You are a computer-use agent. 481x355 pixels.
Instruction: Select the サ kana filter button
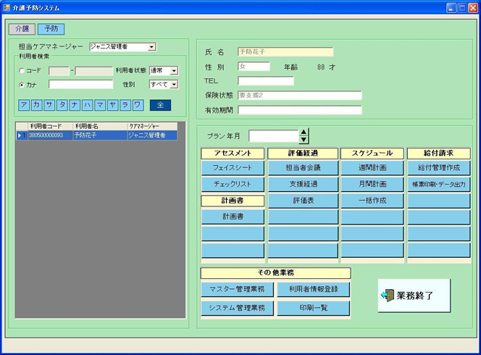coord(49,105)
